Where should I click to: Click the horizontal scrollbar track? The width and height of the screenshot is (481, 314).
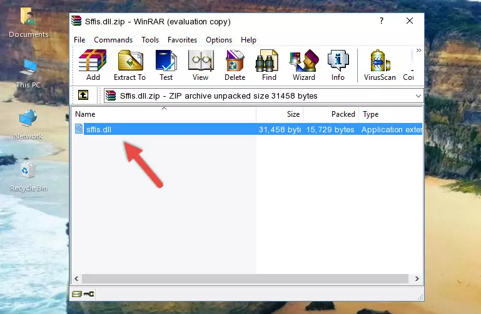coord(245,278)
